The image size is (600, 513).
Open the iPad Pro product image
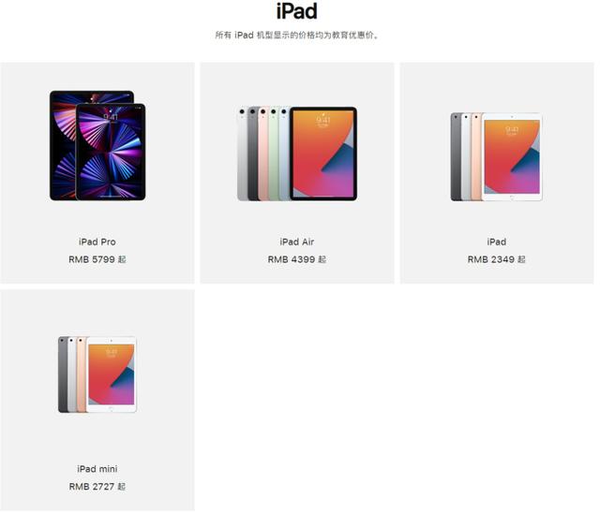(97, 145)
